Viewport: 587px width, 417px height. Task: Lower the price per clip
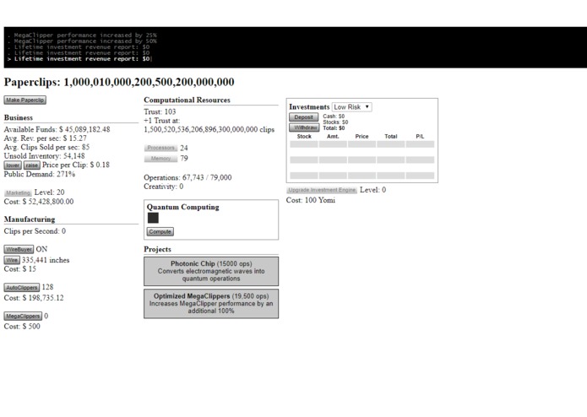(x=13, y=165)
